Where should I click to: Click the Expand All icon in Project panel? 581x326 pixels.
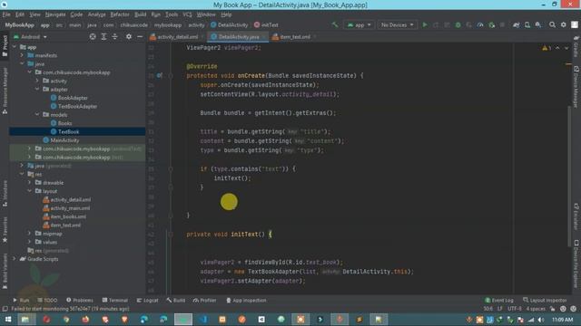103,36
